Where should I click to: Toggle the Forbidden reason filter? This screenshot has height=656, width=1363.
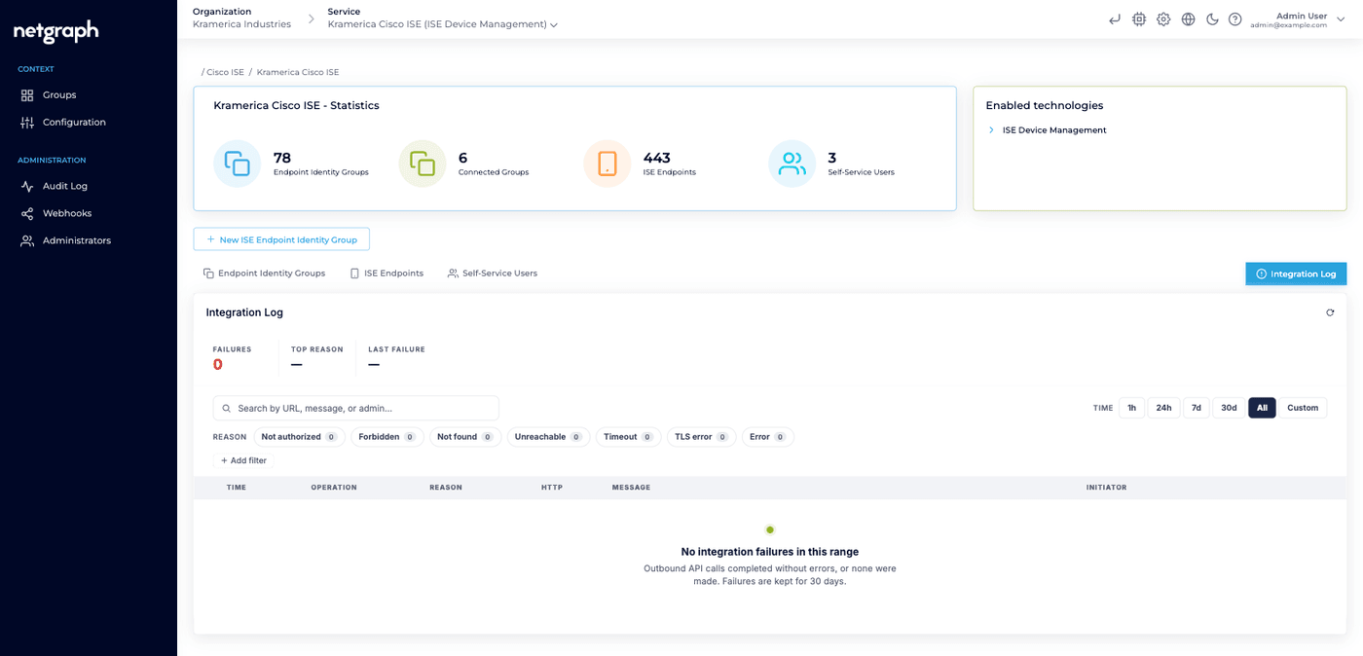387,437
